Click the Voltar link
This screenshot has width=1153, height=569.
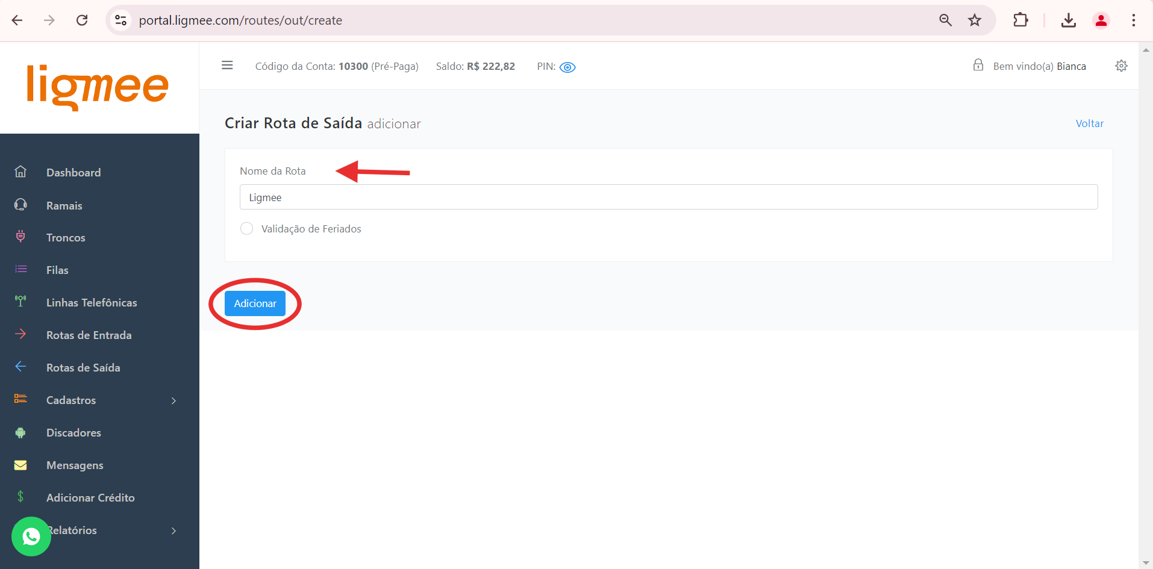(x=1089, y=123)
